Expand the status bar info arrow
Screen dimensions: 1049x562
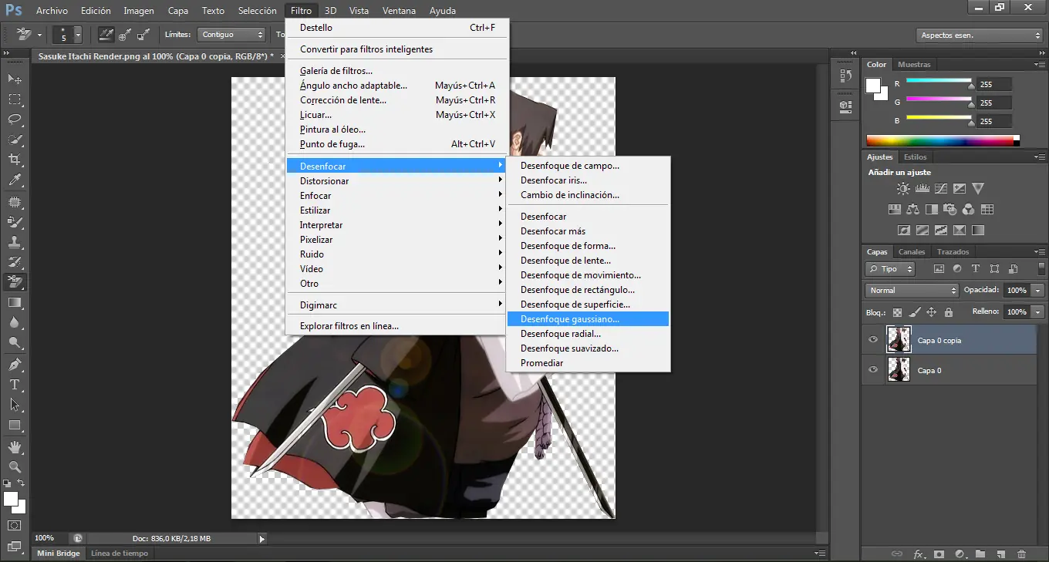point(261,539)
